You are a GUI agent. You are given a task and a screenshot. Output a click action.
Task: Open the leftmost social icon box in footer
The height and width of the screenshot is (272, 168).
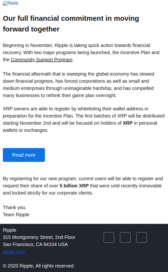[x=109, y=237]
